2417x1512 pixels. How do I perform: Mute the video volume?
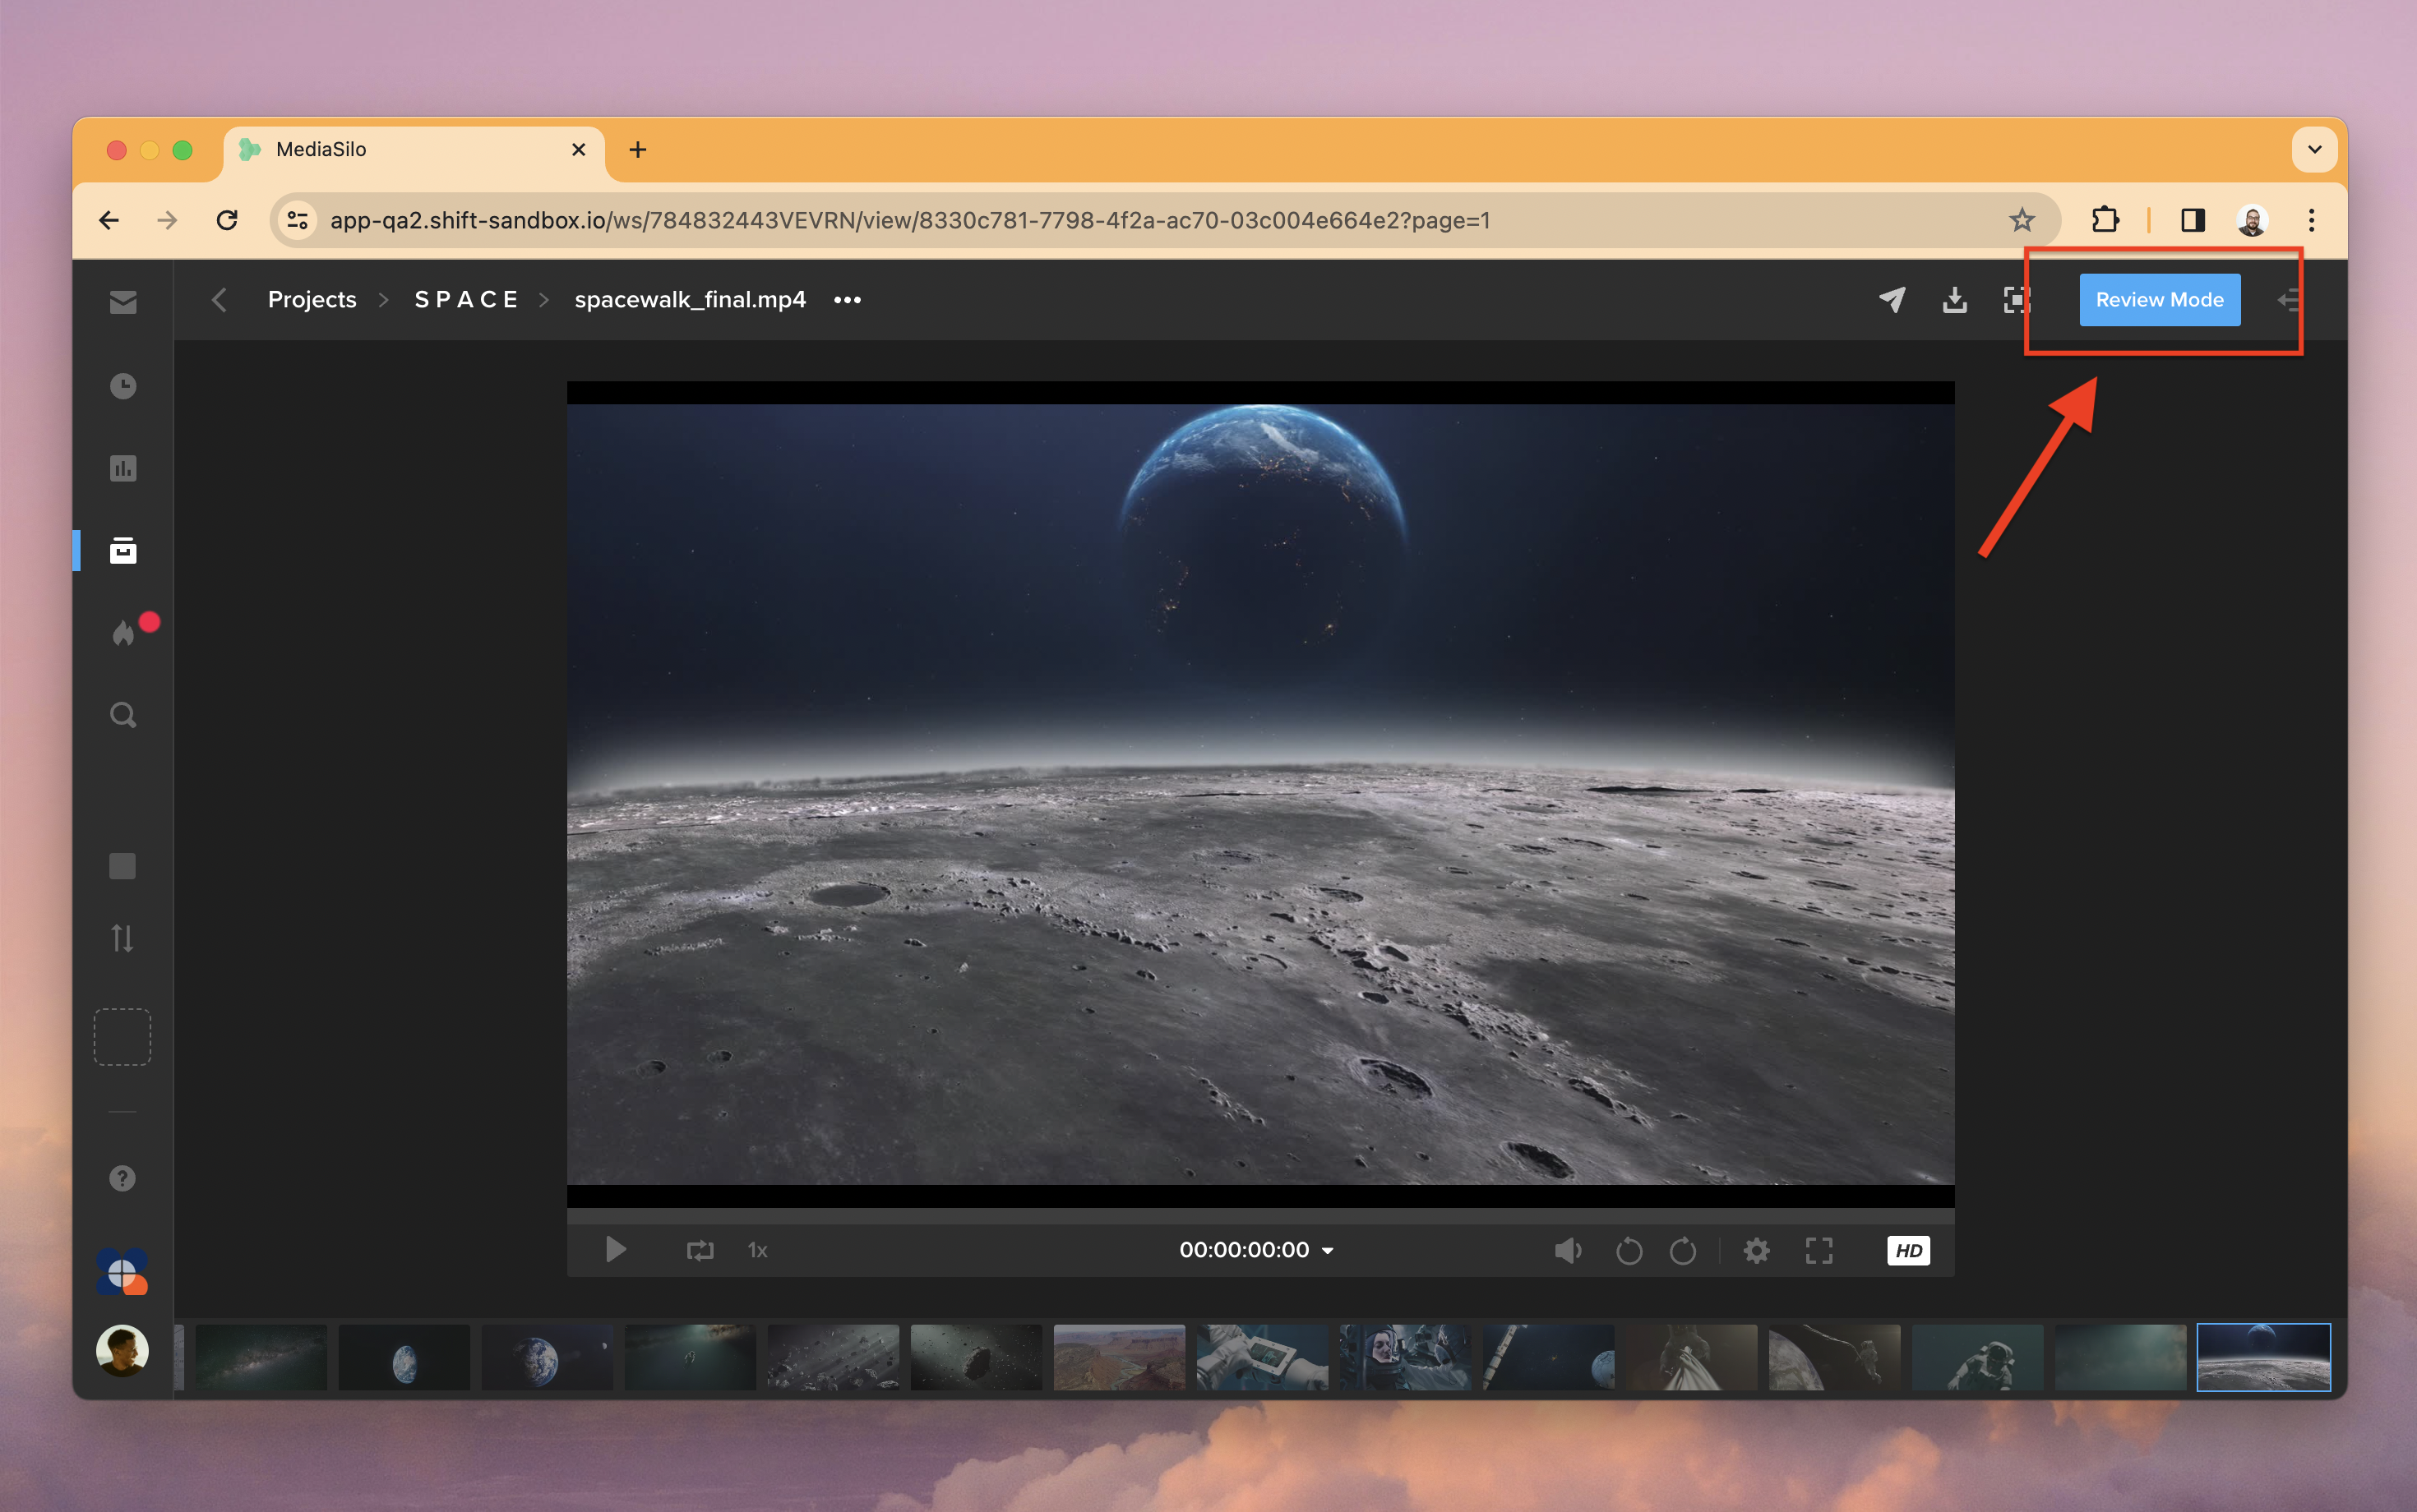click(x=1567, y=1250)
